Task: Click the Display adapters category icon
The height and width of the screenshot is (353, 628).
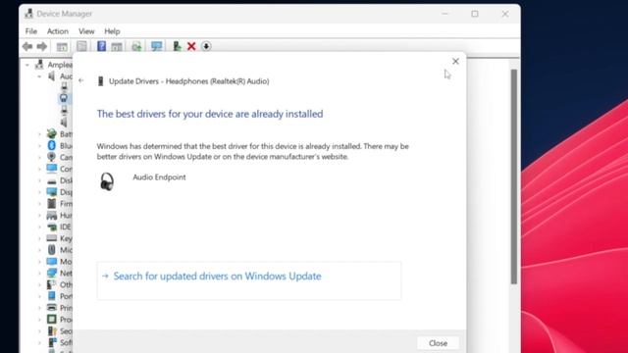Action: tap(52, 192)
